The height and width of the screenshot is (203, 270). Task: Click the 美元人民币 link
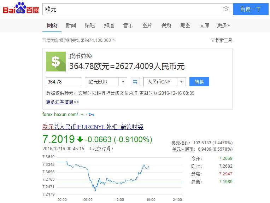tap(183, 149)
